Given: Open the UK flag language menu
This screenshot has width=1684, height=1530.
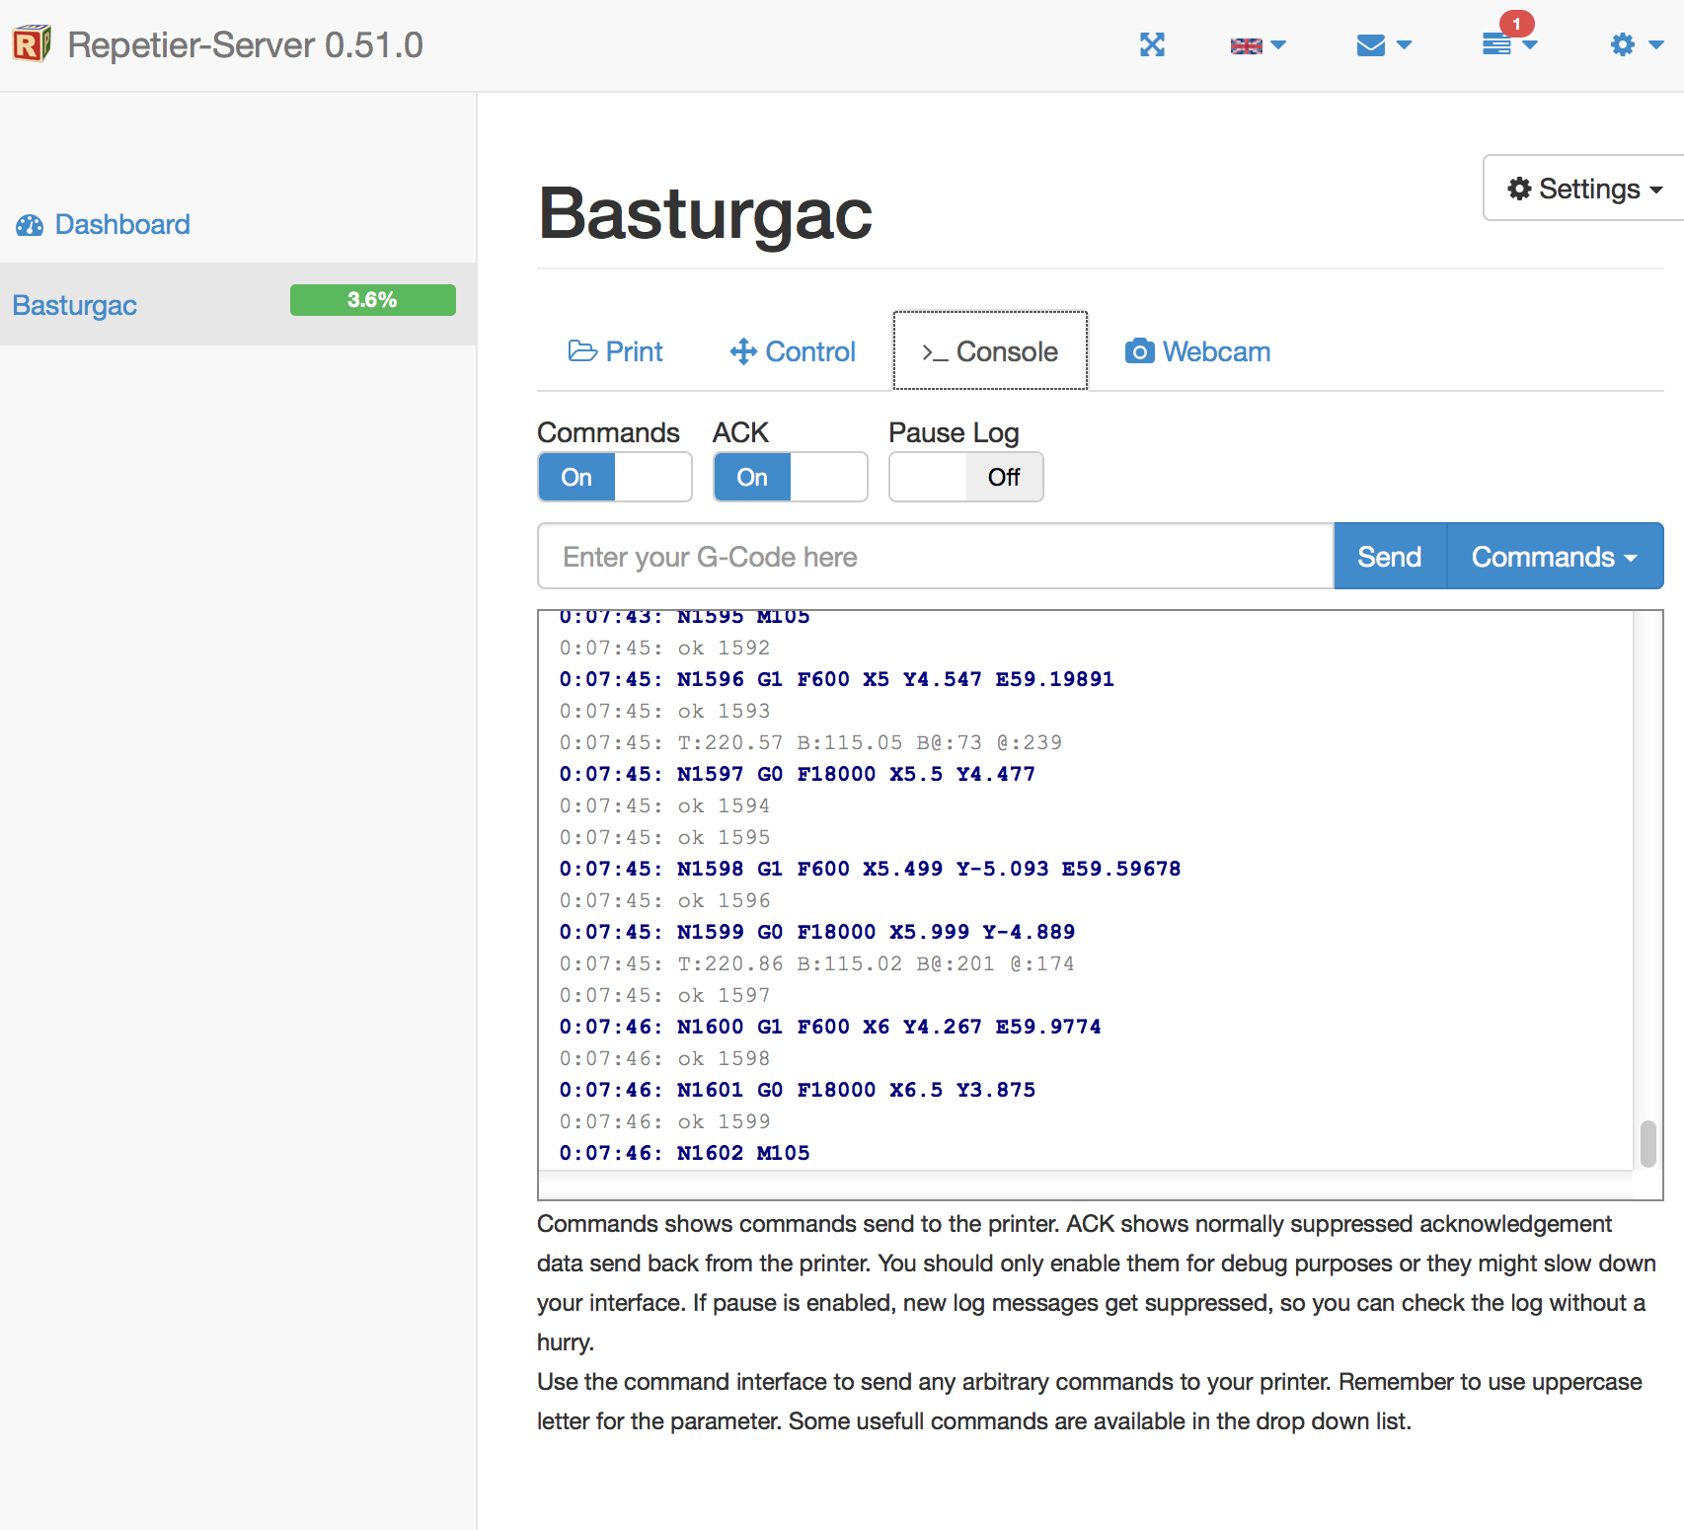Looking at the screenshot, I should pyautogui.click(x=1257, y=45).
